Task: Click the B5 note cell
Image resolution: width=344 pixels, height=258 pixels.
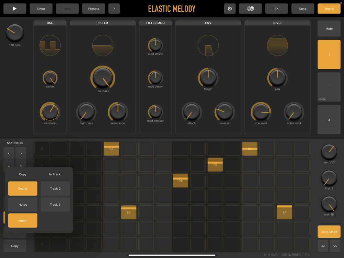Action: point(111,149)
